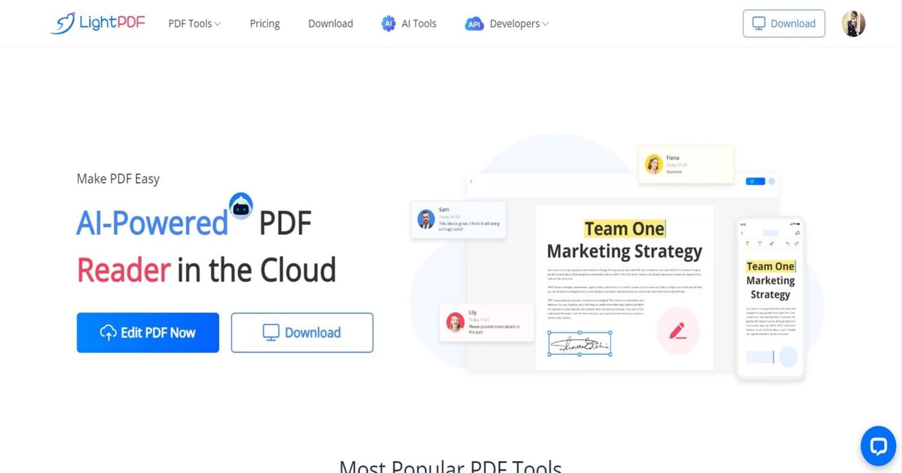Open the live chat support bubble
The image size is (902, 473).
point(878,446)
